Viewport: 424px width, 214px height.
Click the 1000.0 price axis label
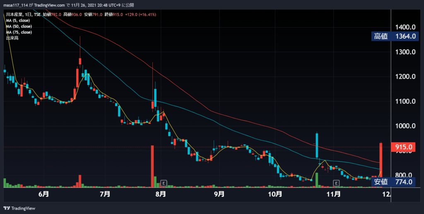pos(405,126)
